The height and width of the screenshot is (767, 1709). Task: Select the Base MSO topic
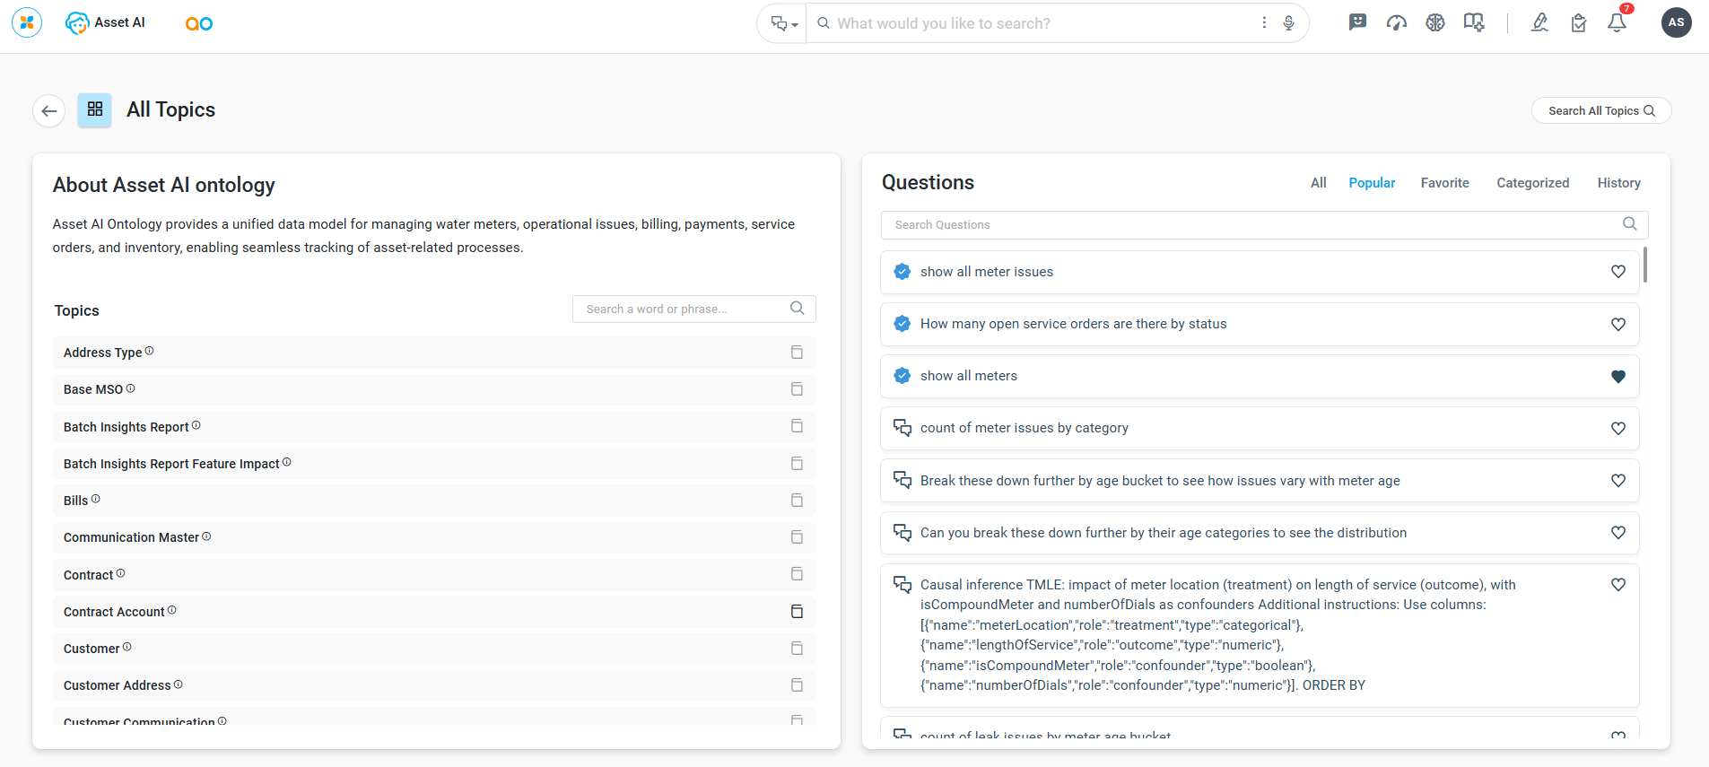tap(434, 389)
